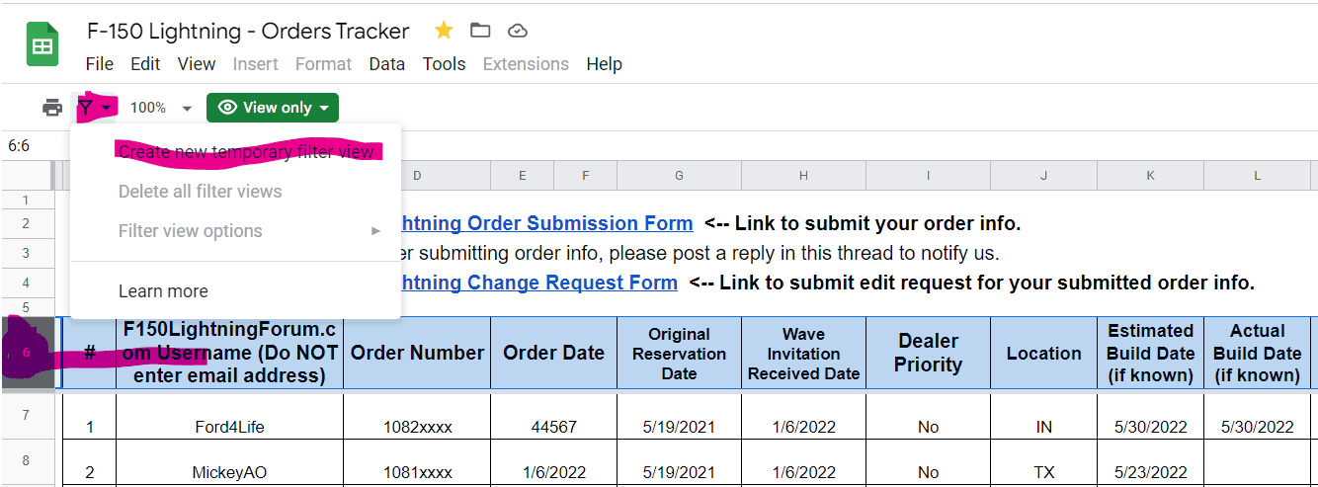The height and width of the screenshot is (487, 1318).
Task: Open the Data menu
Action: 387,64
